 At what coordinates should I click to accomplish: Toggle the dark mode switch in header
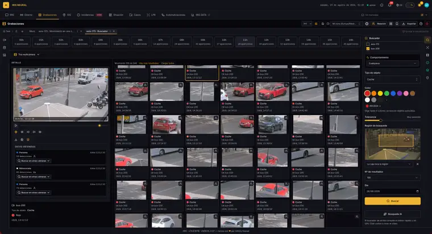(x=410, y=5)
